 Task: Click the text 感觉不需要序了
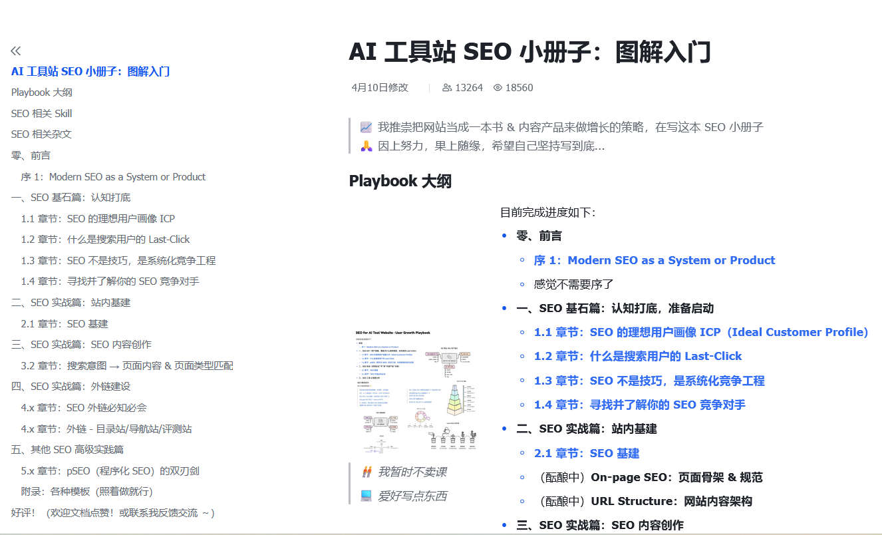(x=574, y=284)
